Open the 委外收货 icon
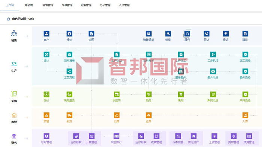This screenshot has width=262, height=147. [x=213, y=71]
